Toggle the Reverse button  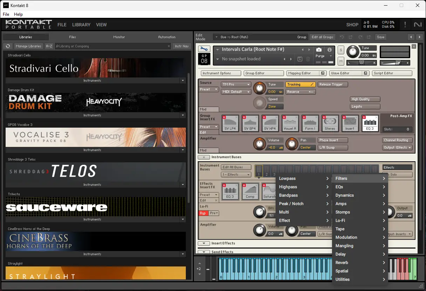(x=300, y=92)
